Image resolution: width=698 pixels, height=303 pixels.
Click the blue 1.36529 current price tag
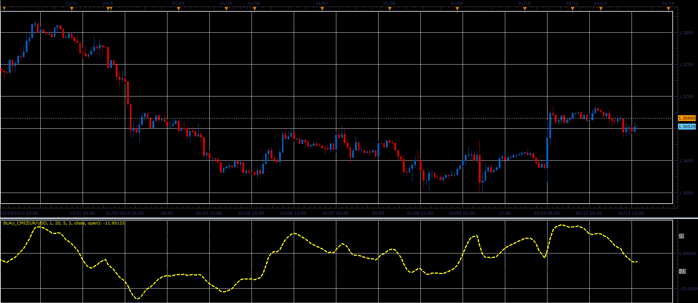pyautogui.click(x=687, y=127)
